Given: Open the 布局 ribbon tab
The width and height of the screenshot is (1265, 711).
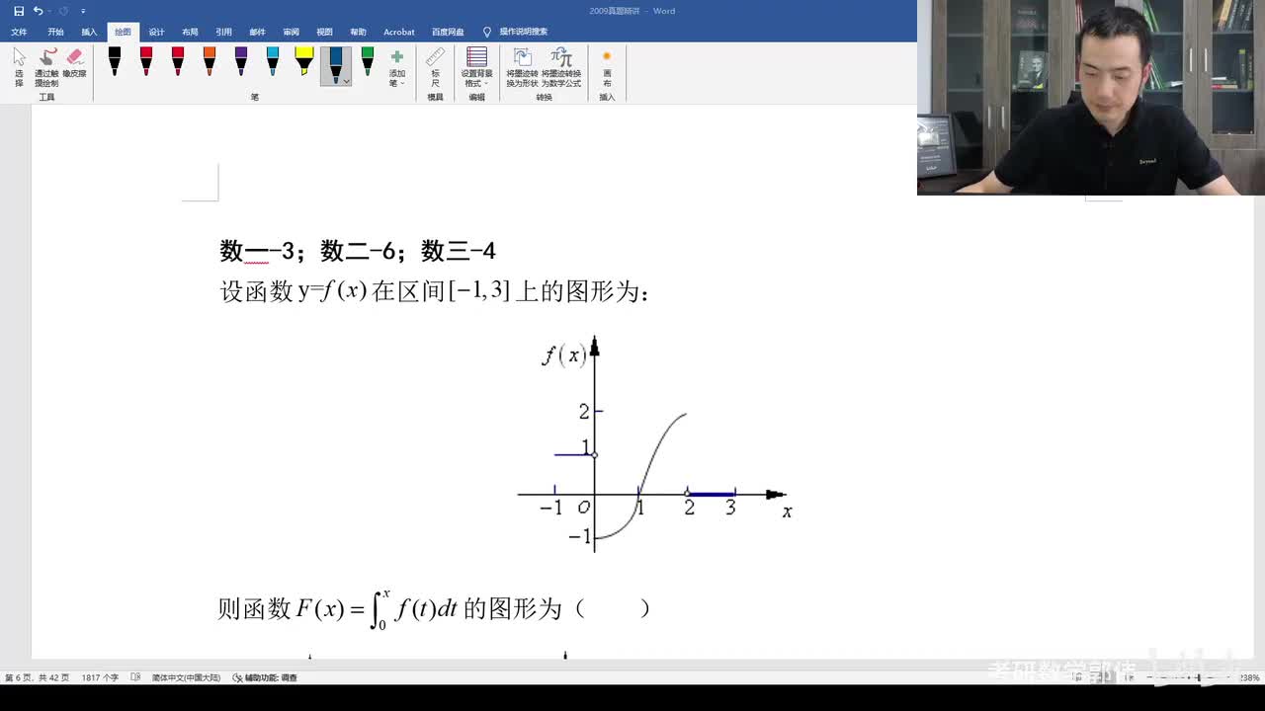Looking at the screenshot, I should 190,32.
